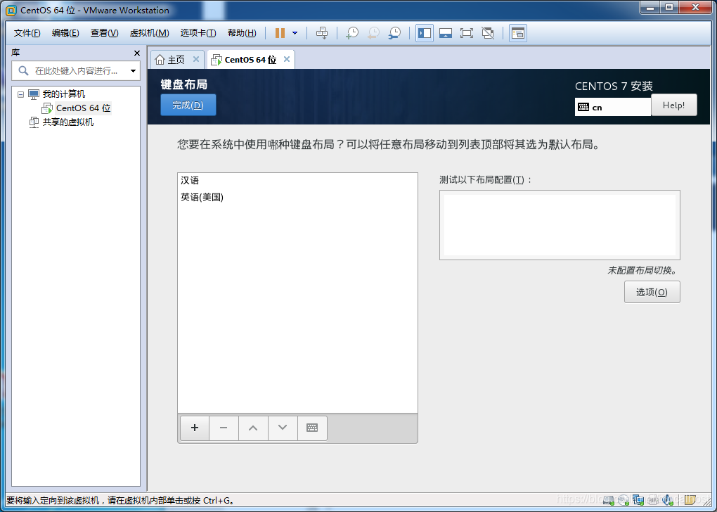Image resolution: width=717 pixels, height=512 pixels.
Task: Close the 主页 tab
Action: 195,59
